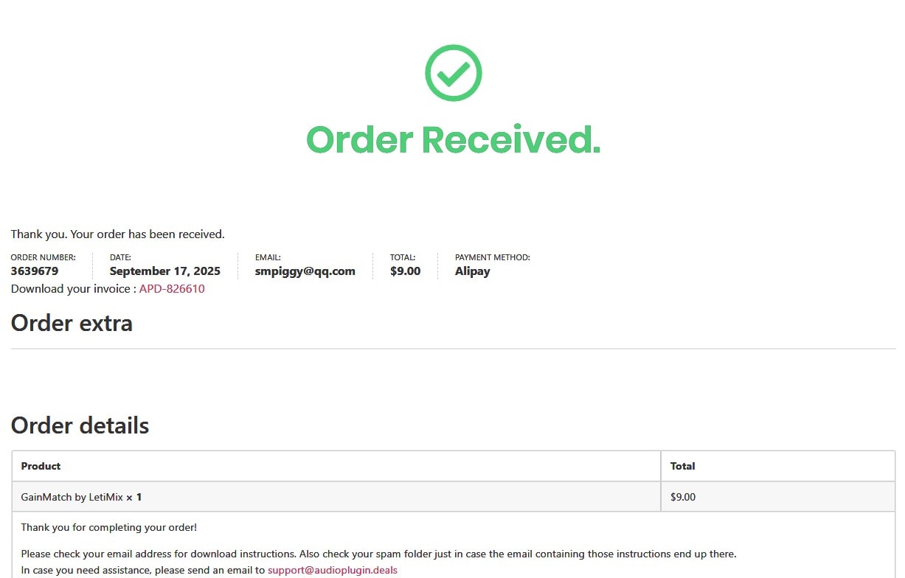Click the Alipay payment method value

pyautogui.click(x=472, y=271)
